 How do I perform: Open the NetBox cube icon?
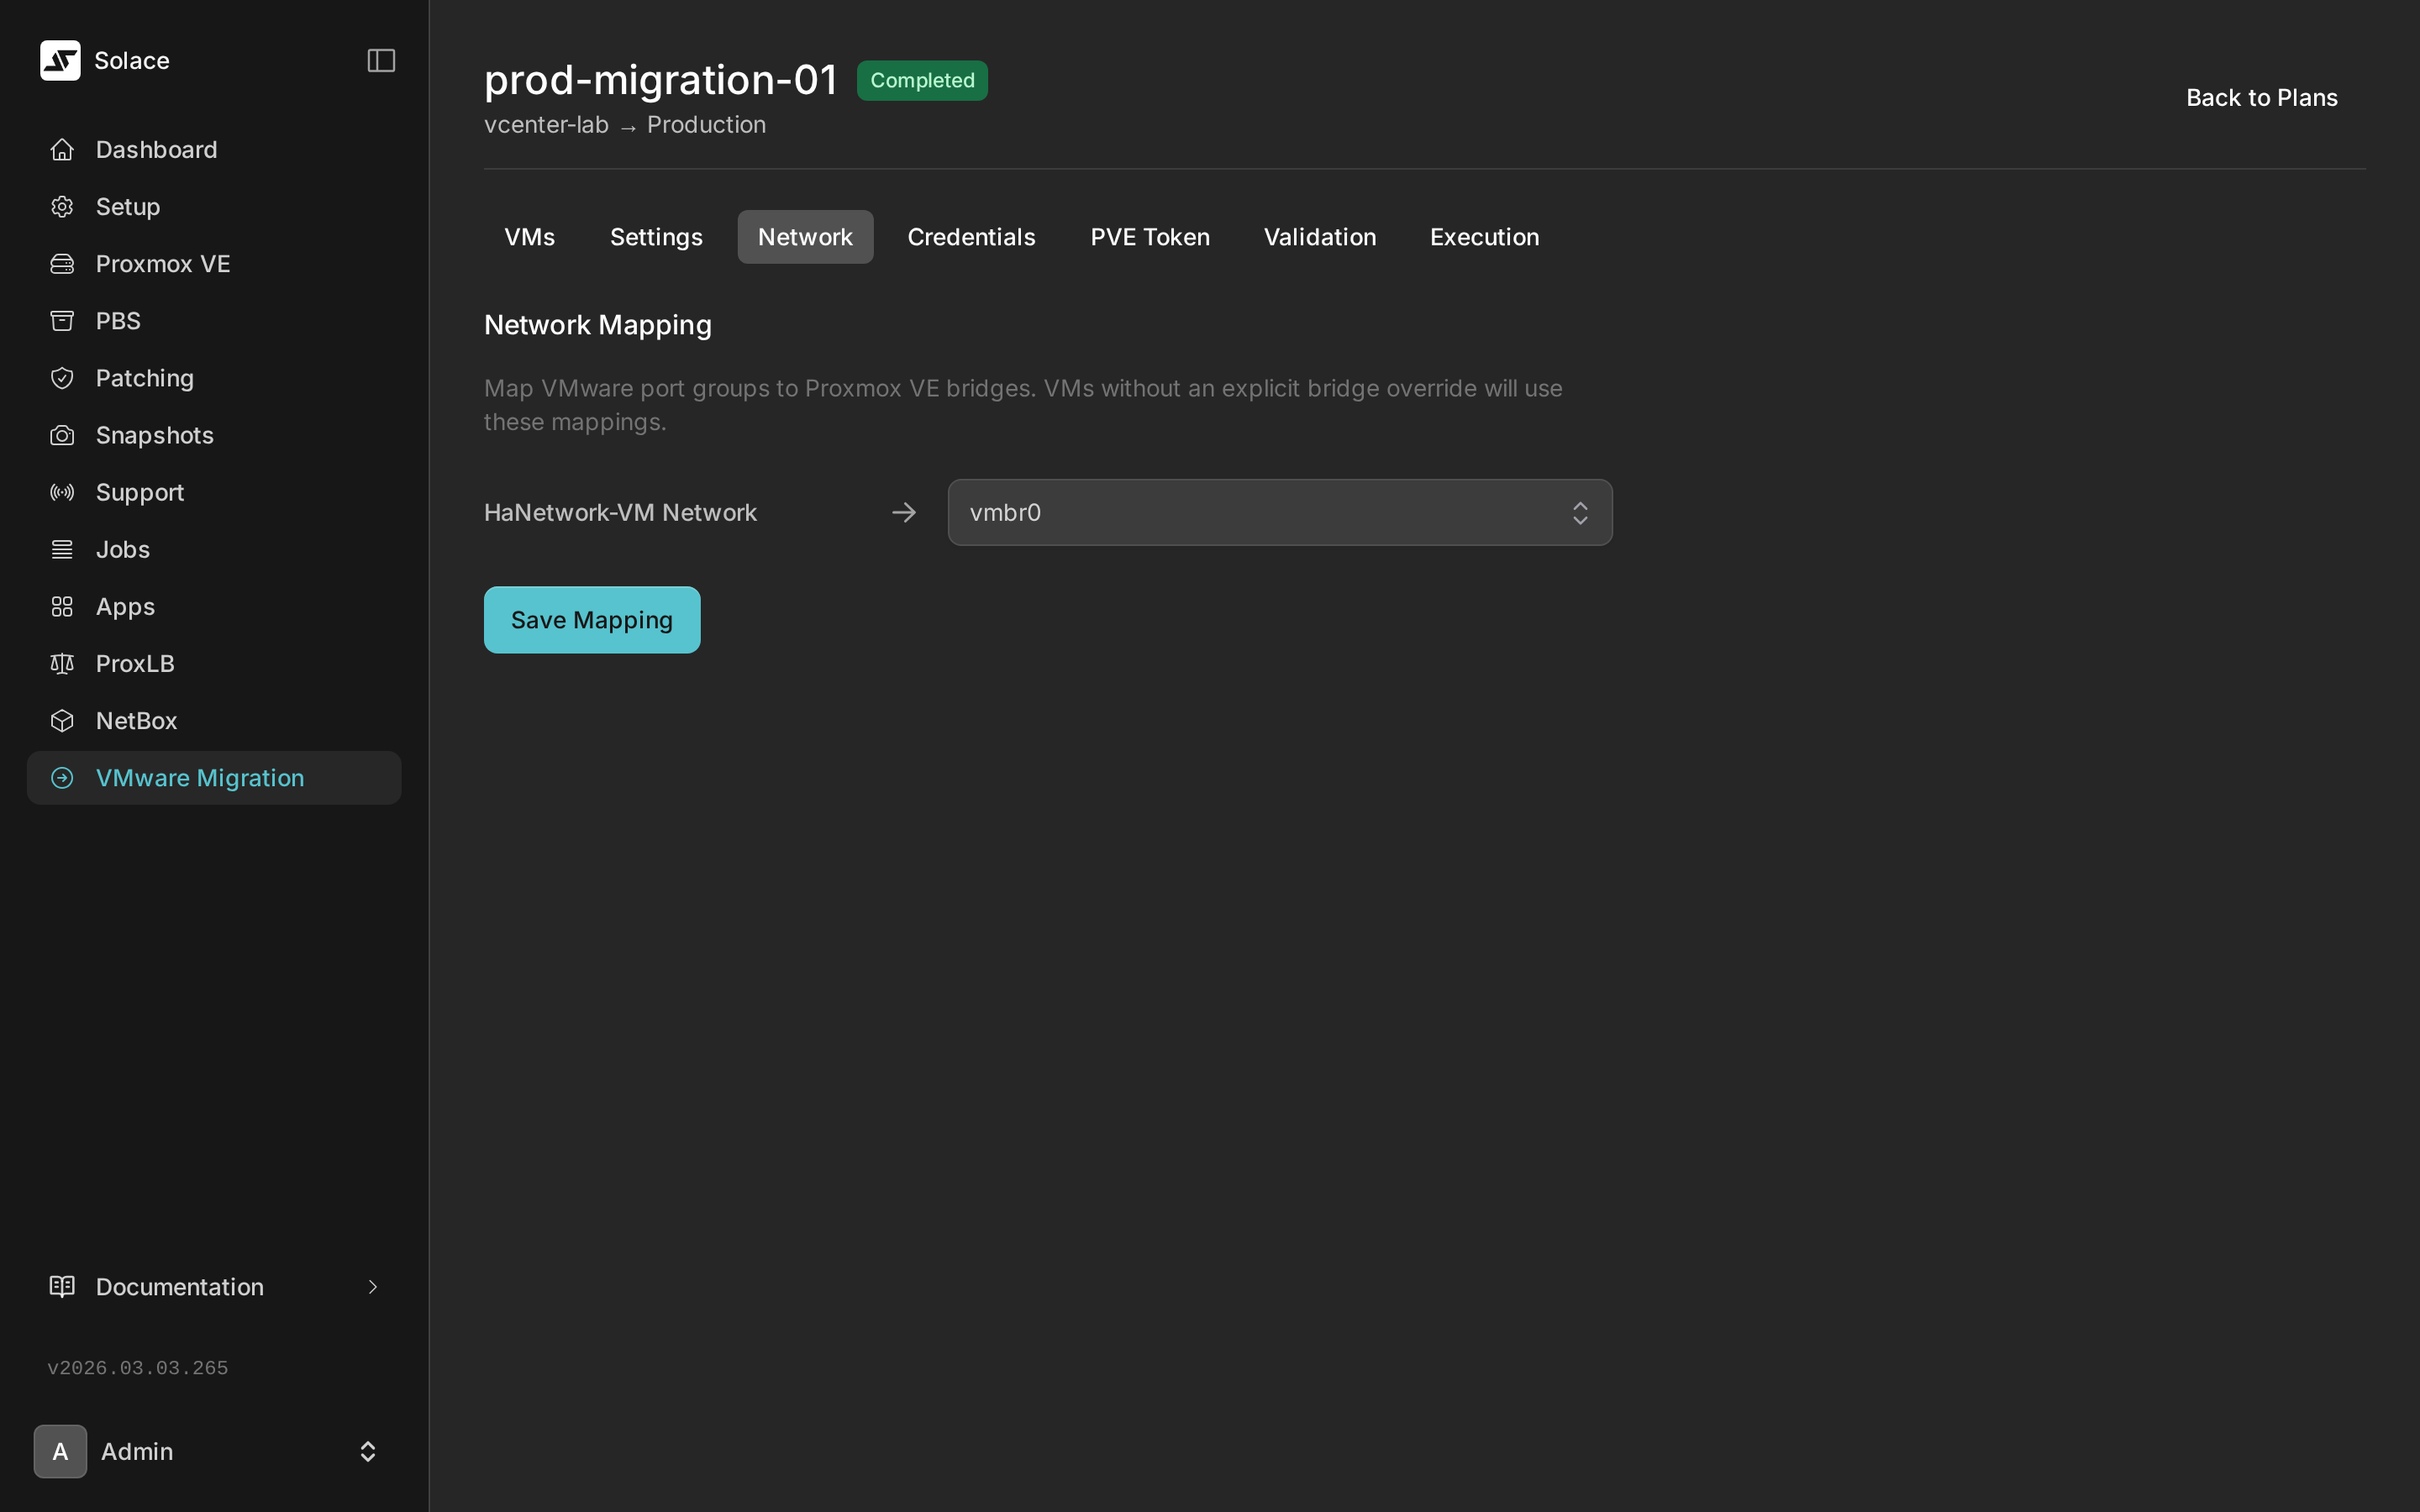pyautogui.click(x=62, y=721)
